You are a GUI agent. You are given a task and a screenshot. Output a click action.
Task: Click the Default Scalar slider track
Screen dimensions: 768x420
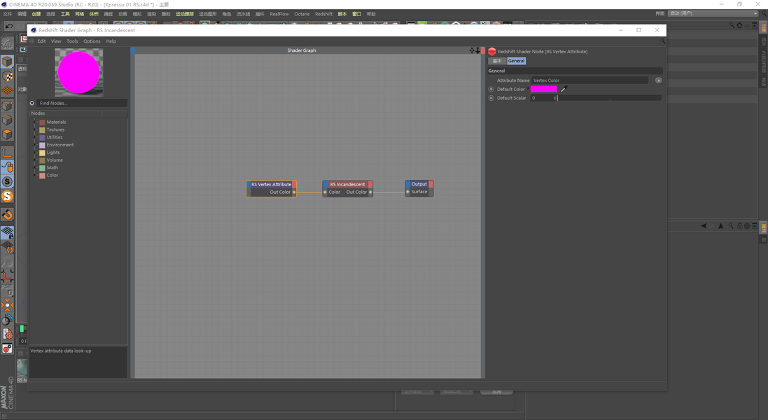(609, 98)
